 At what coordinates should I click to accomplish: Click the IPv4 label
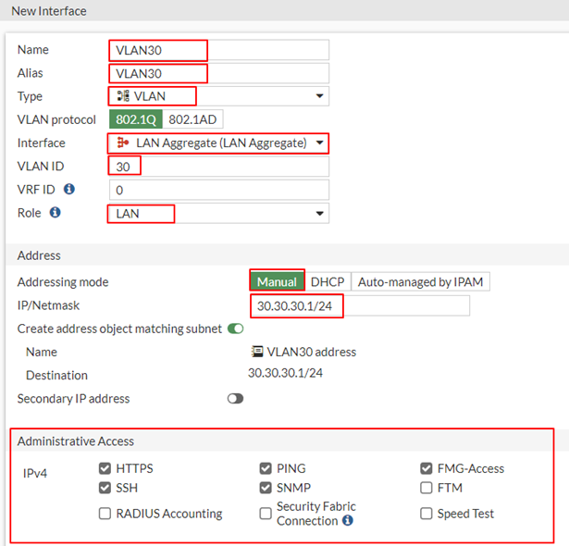[x=35, y=473]
